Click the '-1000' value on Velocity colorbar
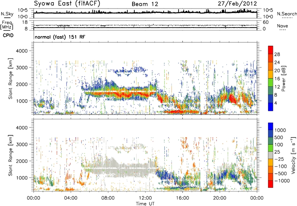 tap(282, 181)
